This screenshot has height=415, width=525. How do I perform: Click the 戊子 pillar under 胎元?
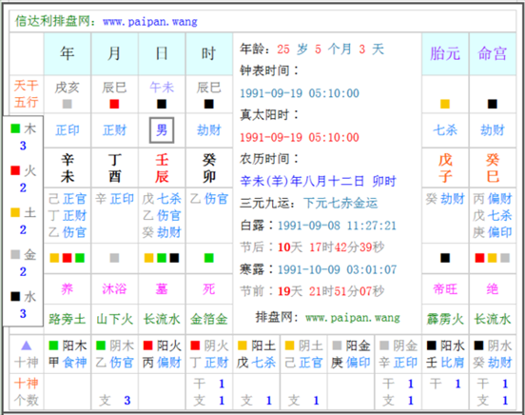(x=445, y=168)
